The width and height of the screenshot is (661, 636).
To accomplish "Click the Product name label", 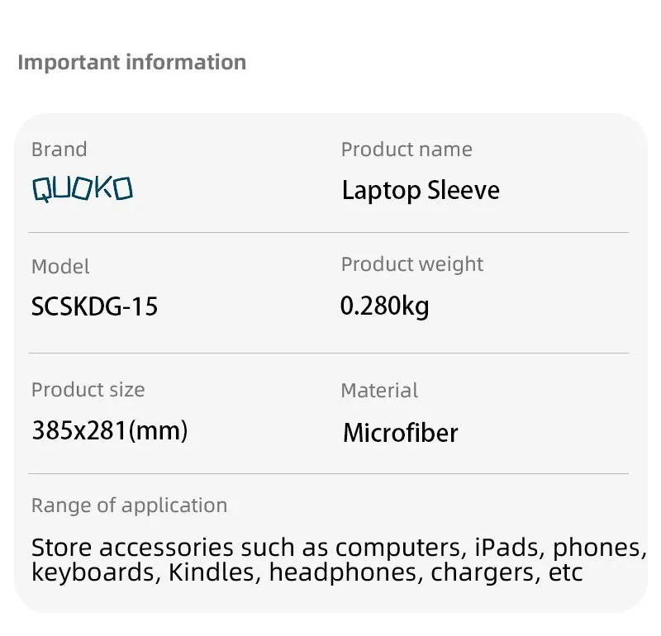I will 407,150.
